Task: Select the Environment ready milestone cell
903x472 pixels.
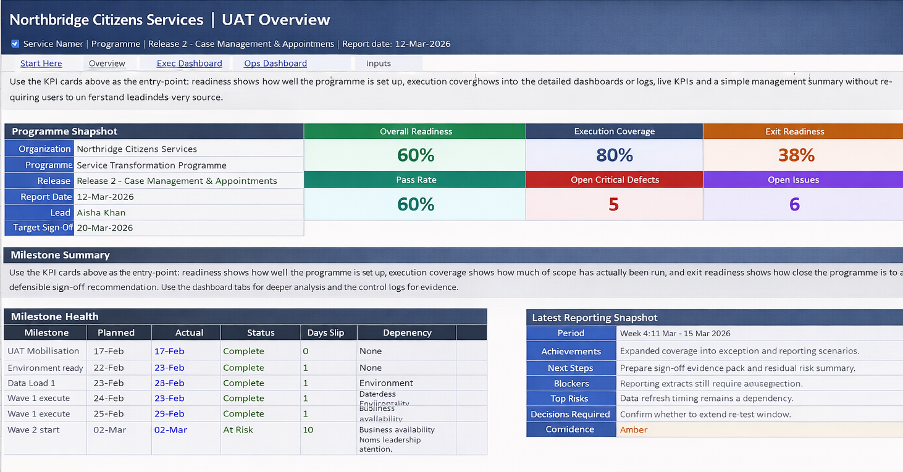Action: coord(45,368)
